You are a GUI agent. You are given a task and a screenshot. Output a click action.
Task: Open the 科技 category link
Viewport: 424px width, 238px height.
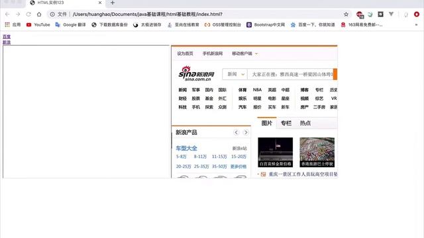point(183,107)
